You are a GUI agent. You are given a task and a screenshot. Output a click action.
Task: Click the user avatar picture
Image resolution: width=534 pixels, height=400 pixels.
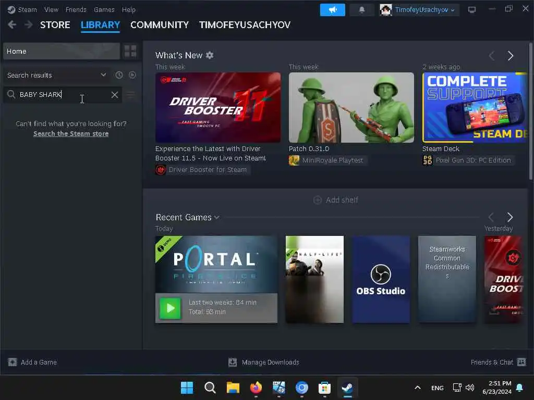click(386, 10)
